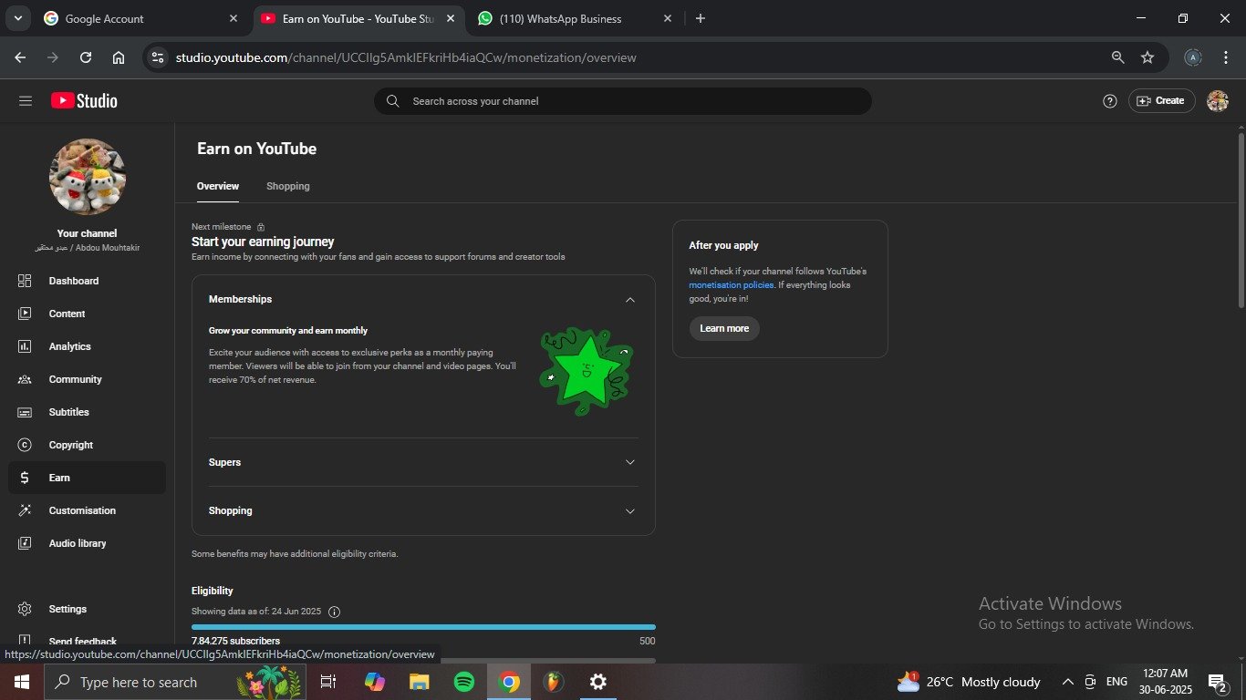Focus the Search across your channel field
Screen dimensions: 1246x700
tap(623, 101)
